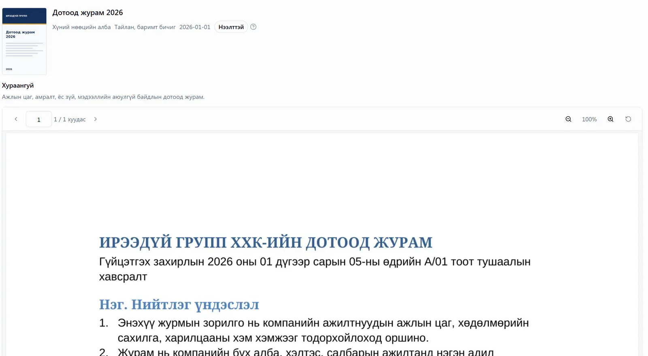This screenshot has height=356, width=648.
Task: Open the help question mark icon
Action: point(253,27)
